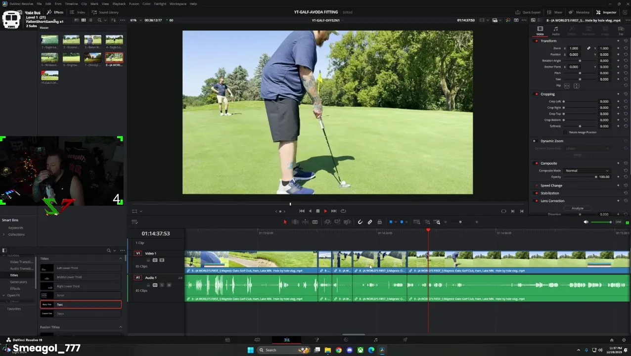
Task: Solo the Audio 1 track
Action: click(162, 285)
